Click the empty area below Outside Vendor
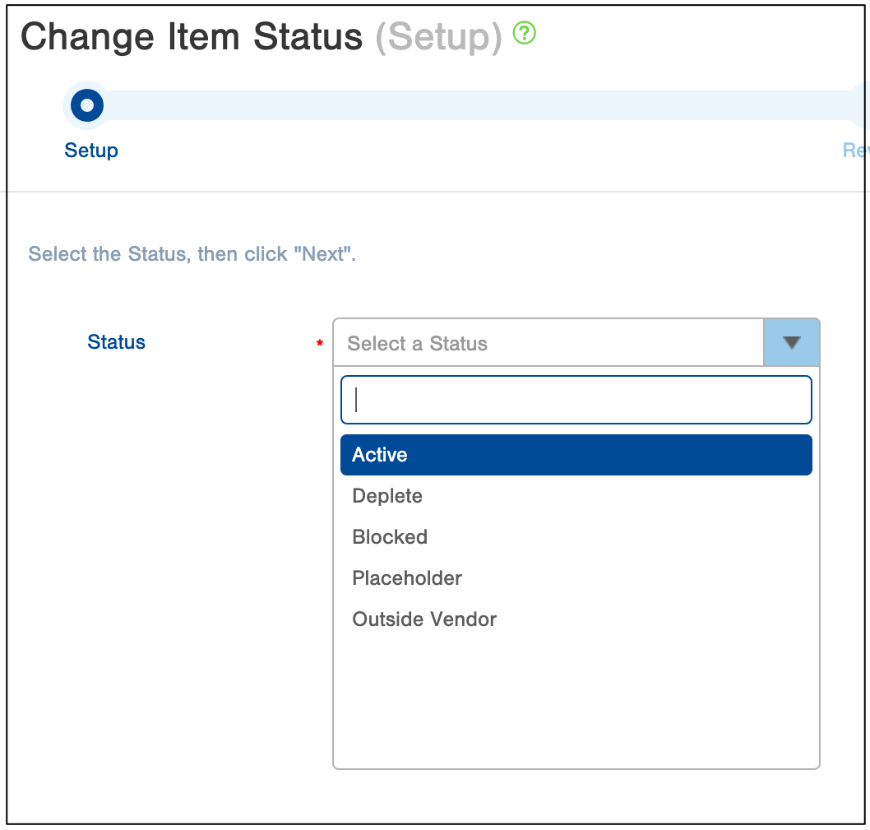 click(576, 699)
